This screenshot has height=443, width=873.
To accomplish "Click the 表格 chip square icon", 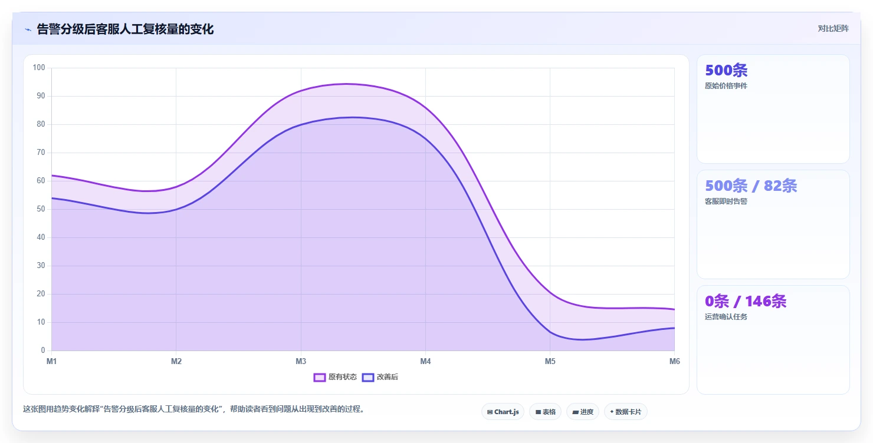I will (538, 412).
